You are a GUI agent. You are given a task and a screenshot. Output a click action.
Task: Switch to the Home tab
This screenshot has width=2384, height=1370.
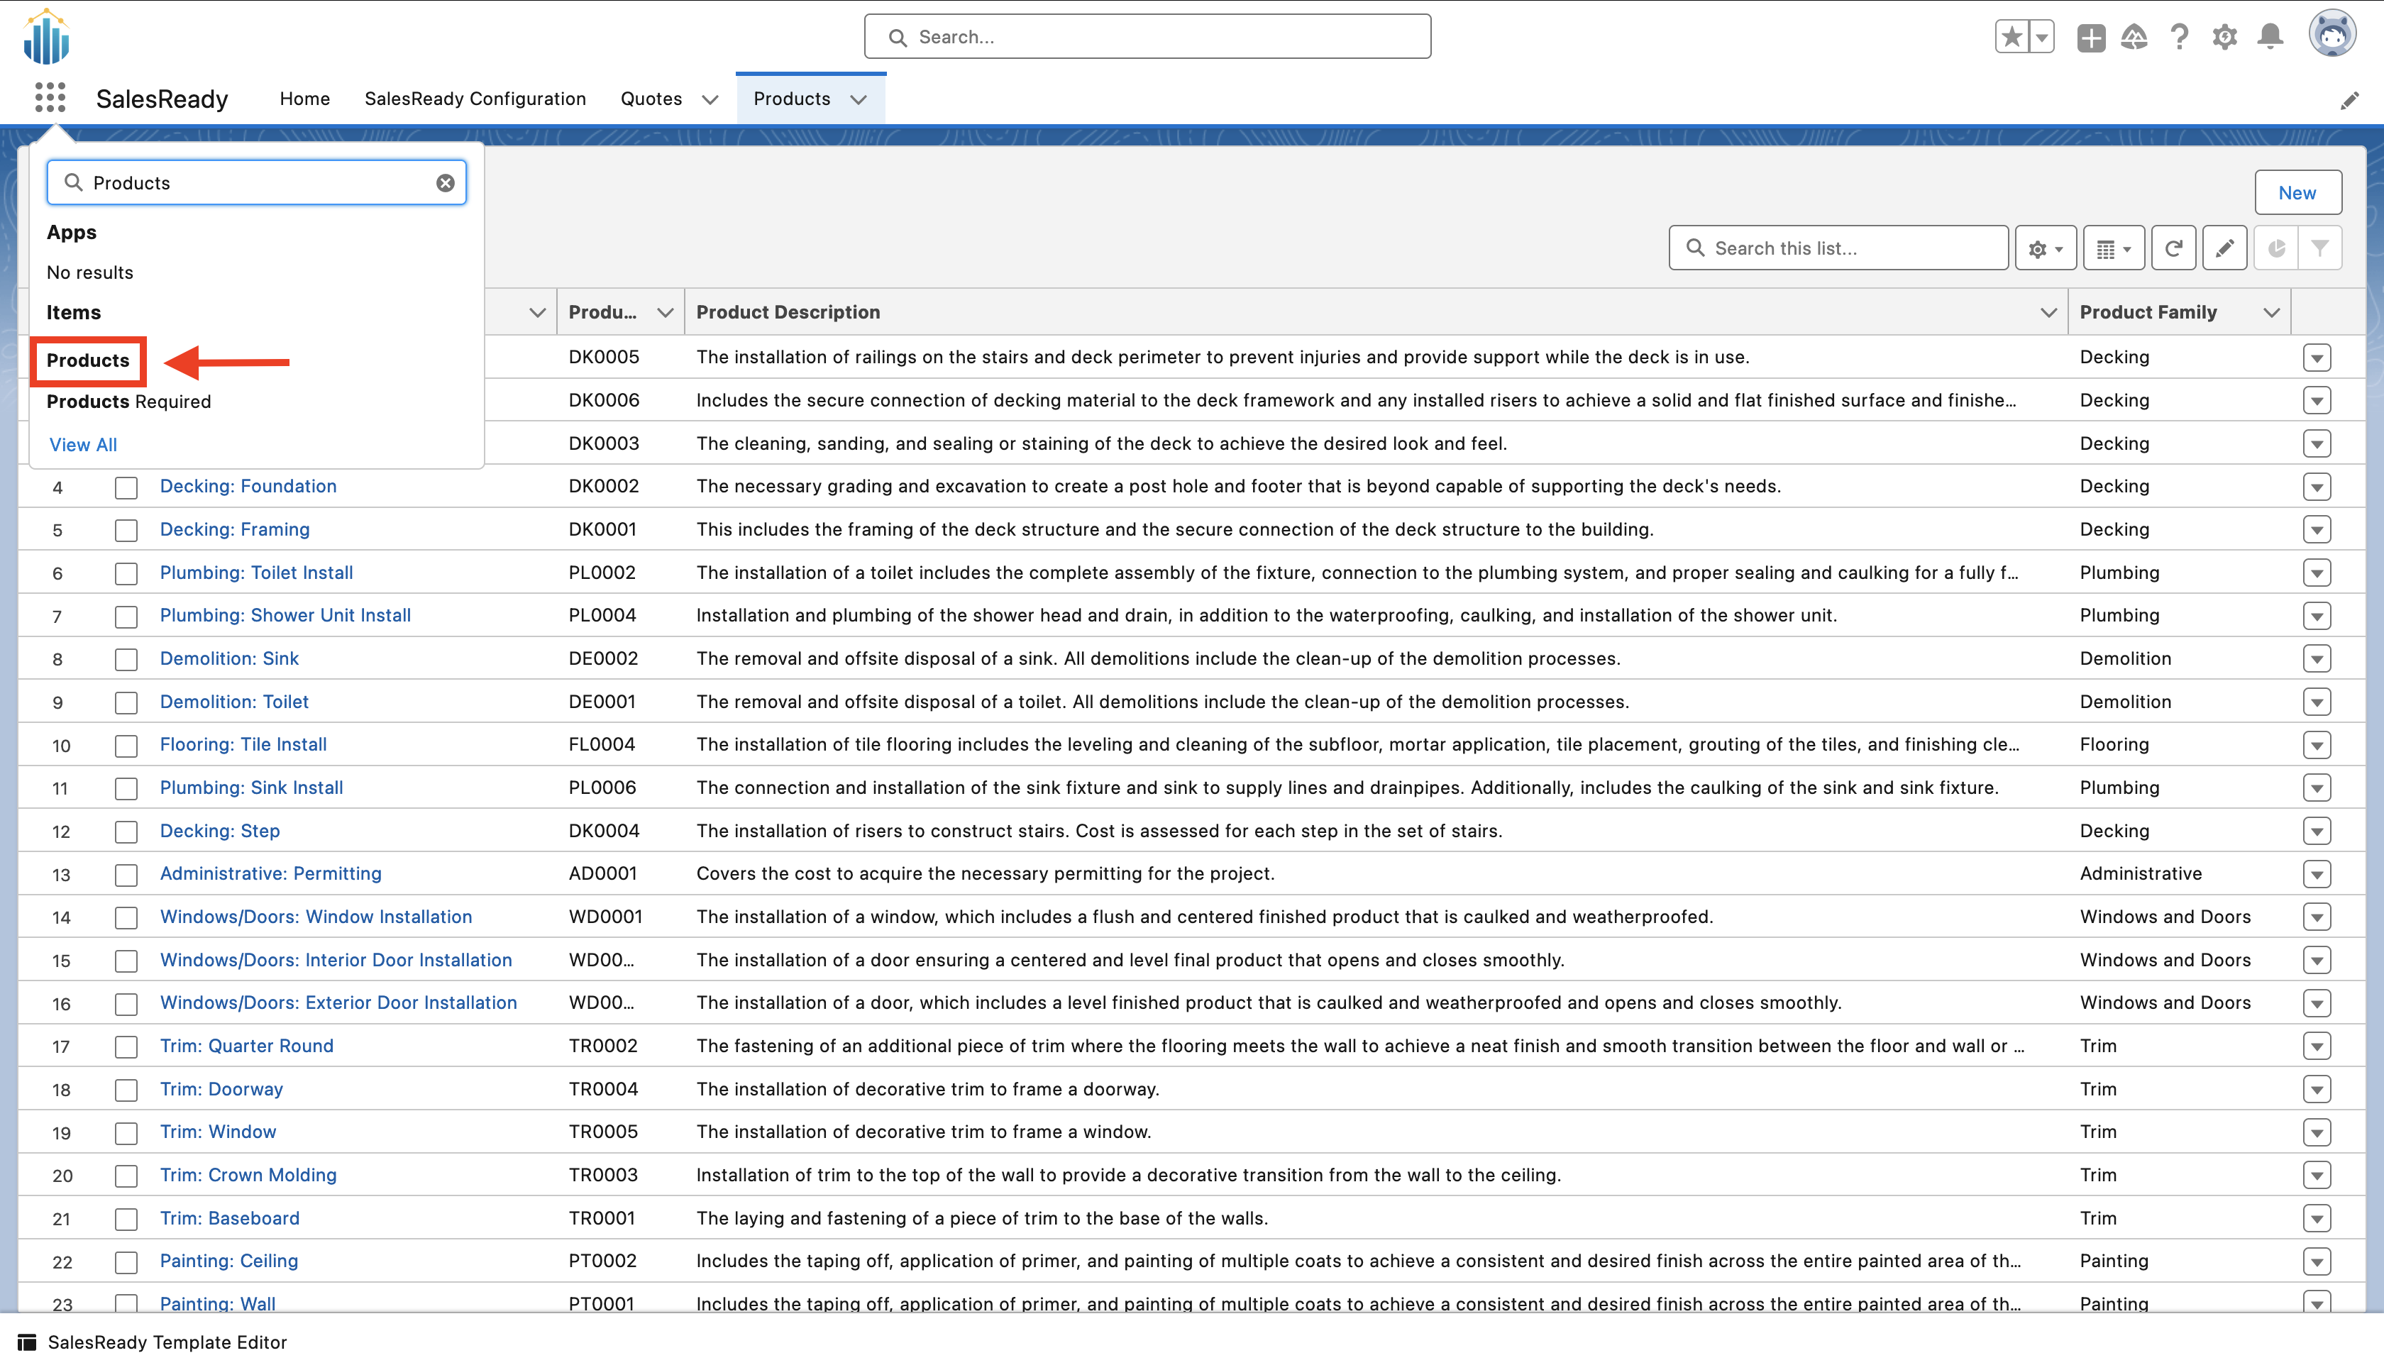tap(304, 99)
